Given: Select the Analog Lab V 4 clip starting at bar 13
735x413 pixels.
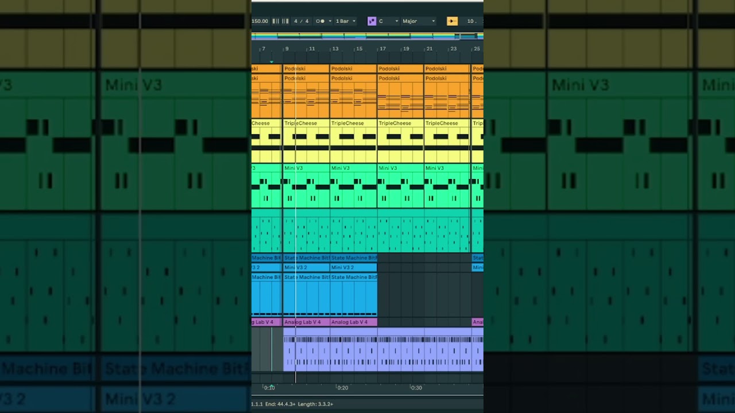Looking at the screenshot, I should [x=353, y=322].
